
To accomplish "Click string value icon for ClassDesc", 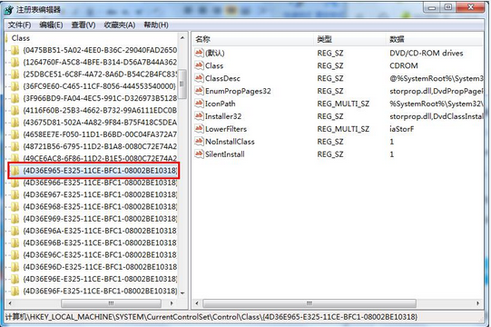I will tap(199, 78).
